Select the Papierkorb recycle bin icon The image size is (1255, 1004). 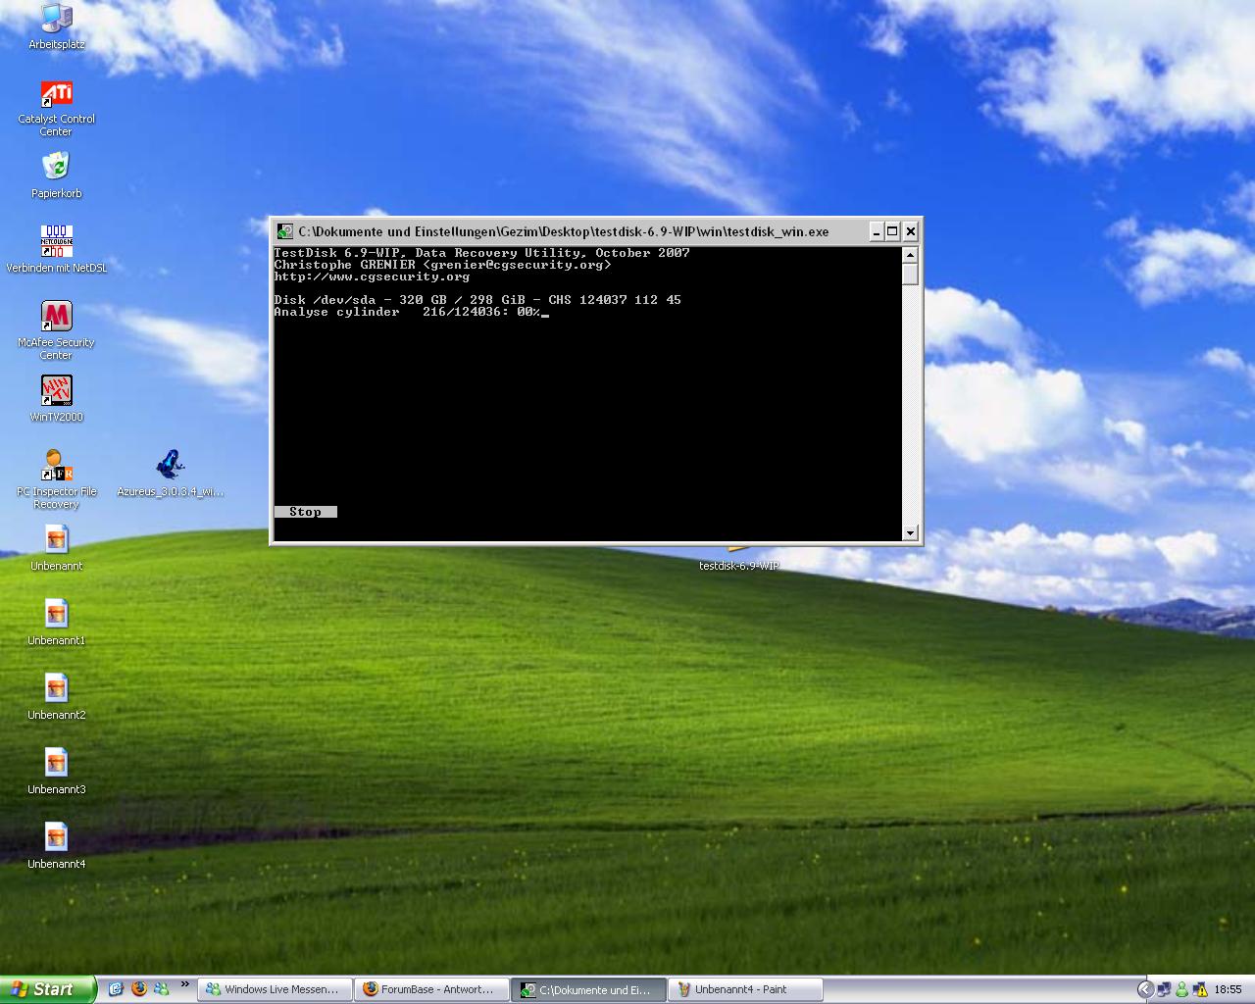(56, 175)
